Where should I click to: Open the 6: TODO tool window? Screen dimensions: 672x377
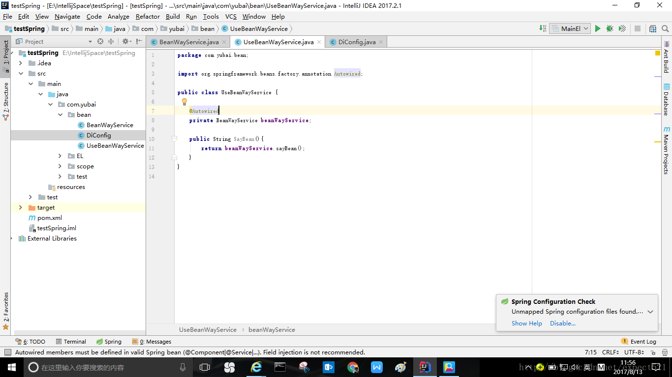click(x=31, y=341)
